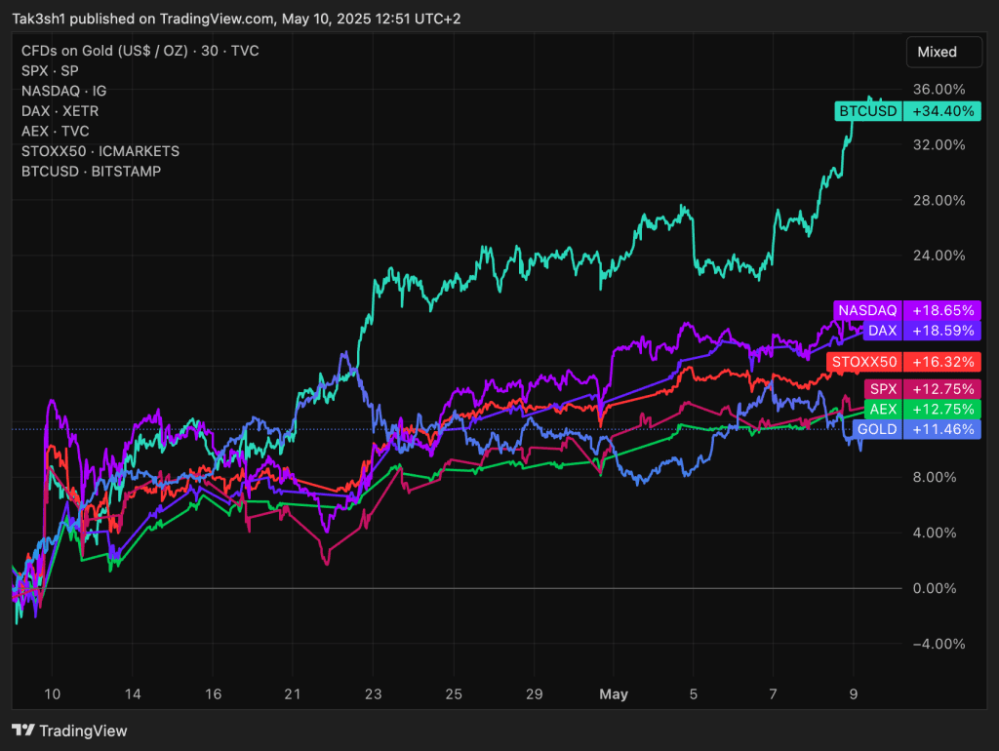Click the Mixed scale button
Viewport: 999px width, 751px height.
point(943,53)
